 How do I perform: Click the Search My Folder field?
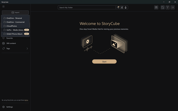click(x=87, y=7)
